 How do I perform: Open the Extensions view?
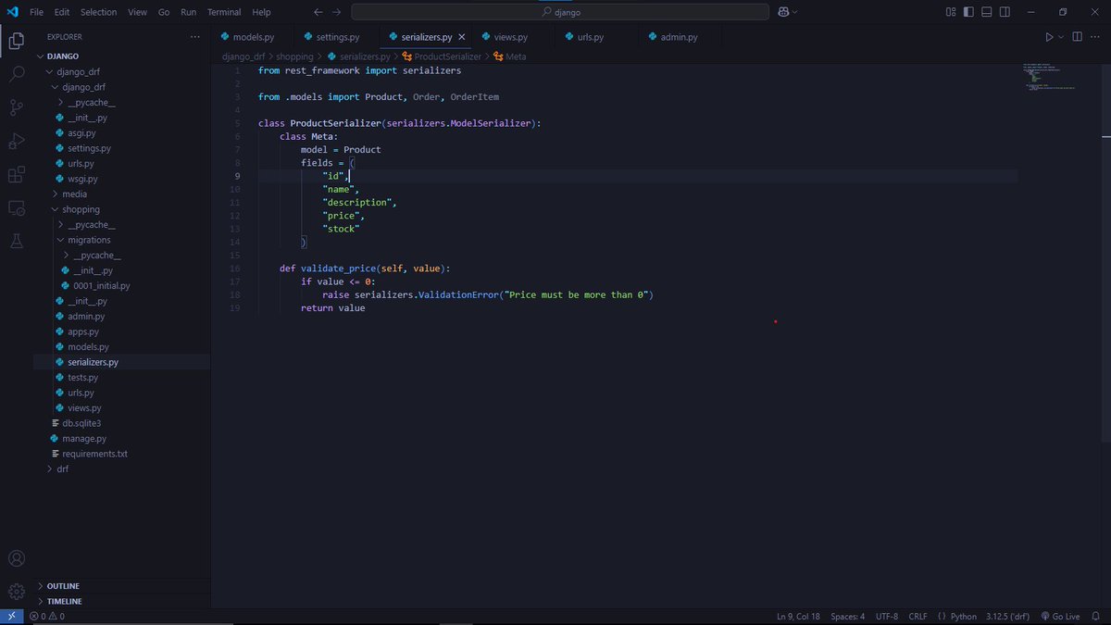click(16, 174)
